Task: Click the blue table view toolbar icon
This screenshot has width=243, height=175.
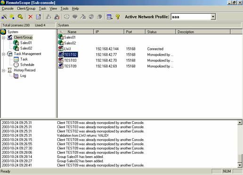Action: (109, 17)
